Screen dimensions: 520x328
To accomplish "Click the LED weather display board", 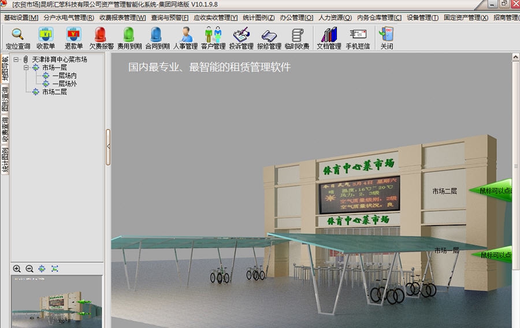I will coord(359,195).
